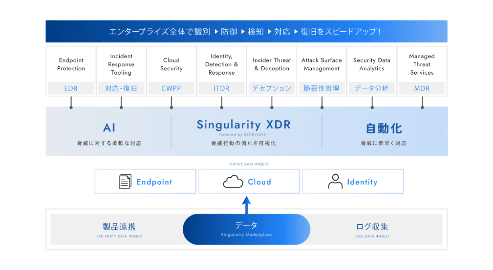This screenshot has width=493, height=270.
Task: Click the データ分析 label
Action: [372, 89]
